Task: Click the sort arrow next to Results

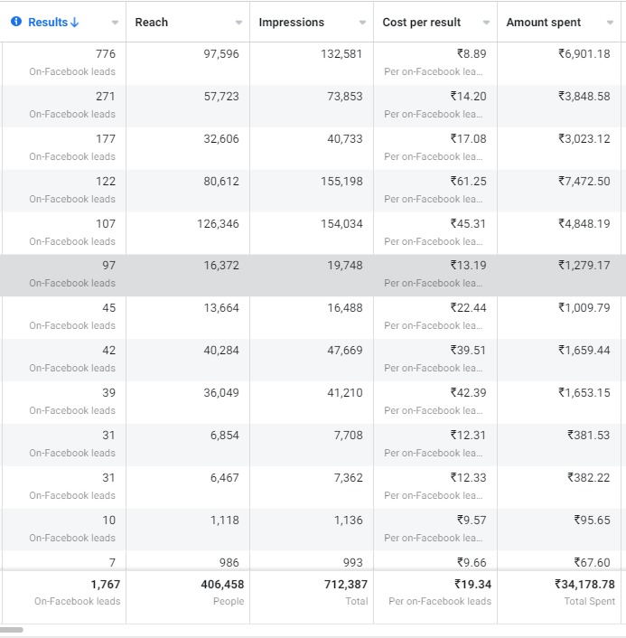Action: 74,23
